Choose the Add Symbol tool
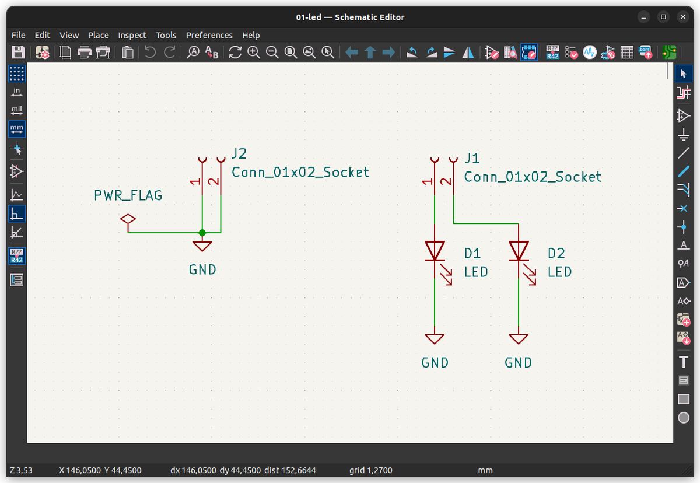The height and width of the screenshot is (483, 700). 684,116
